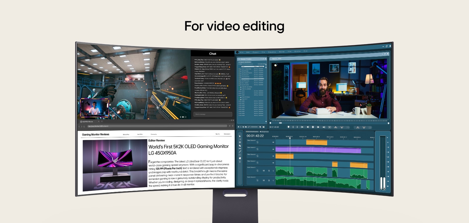The width and height of the screenshot is (469, 223).
Task: Click the fullscreen icon on game stream
Action: 185,117
